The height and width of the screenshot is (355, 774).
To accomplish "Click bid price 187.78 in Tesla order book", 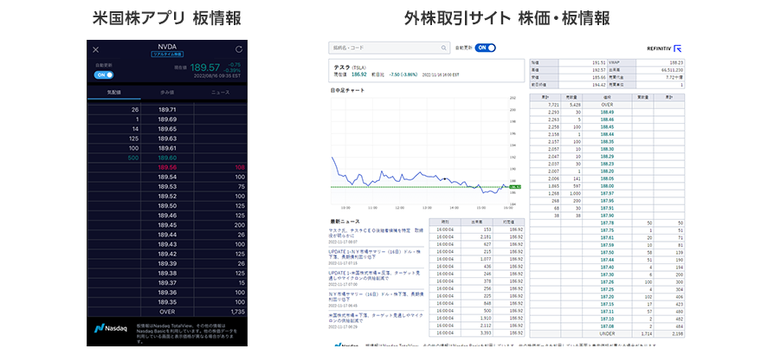I will tap(606, 223).
